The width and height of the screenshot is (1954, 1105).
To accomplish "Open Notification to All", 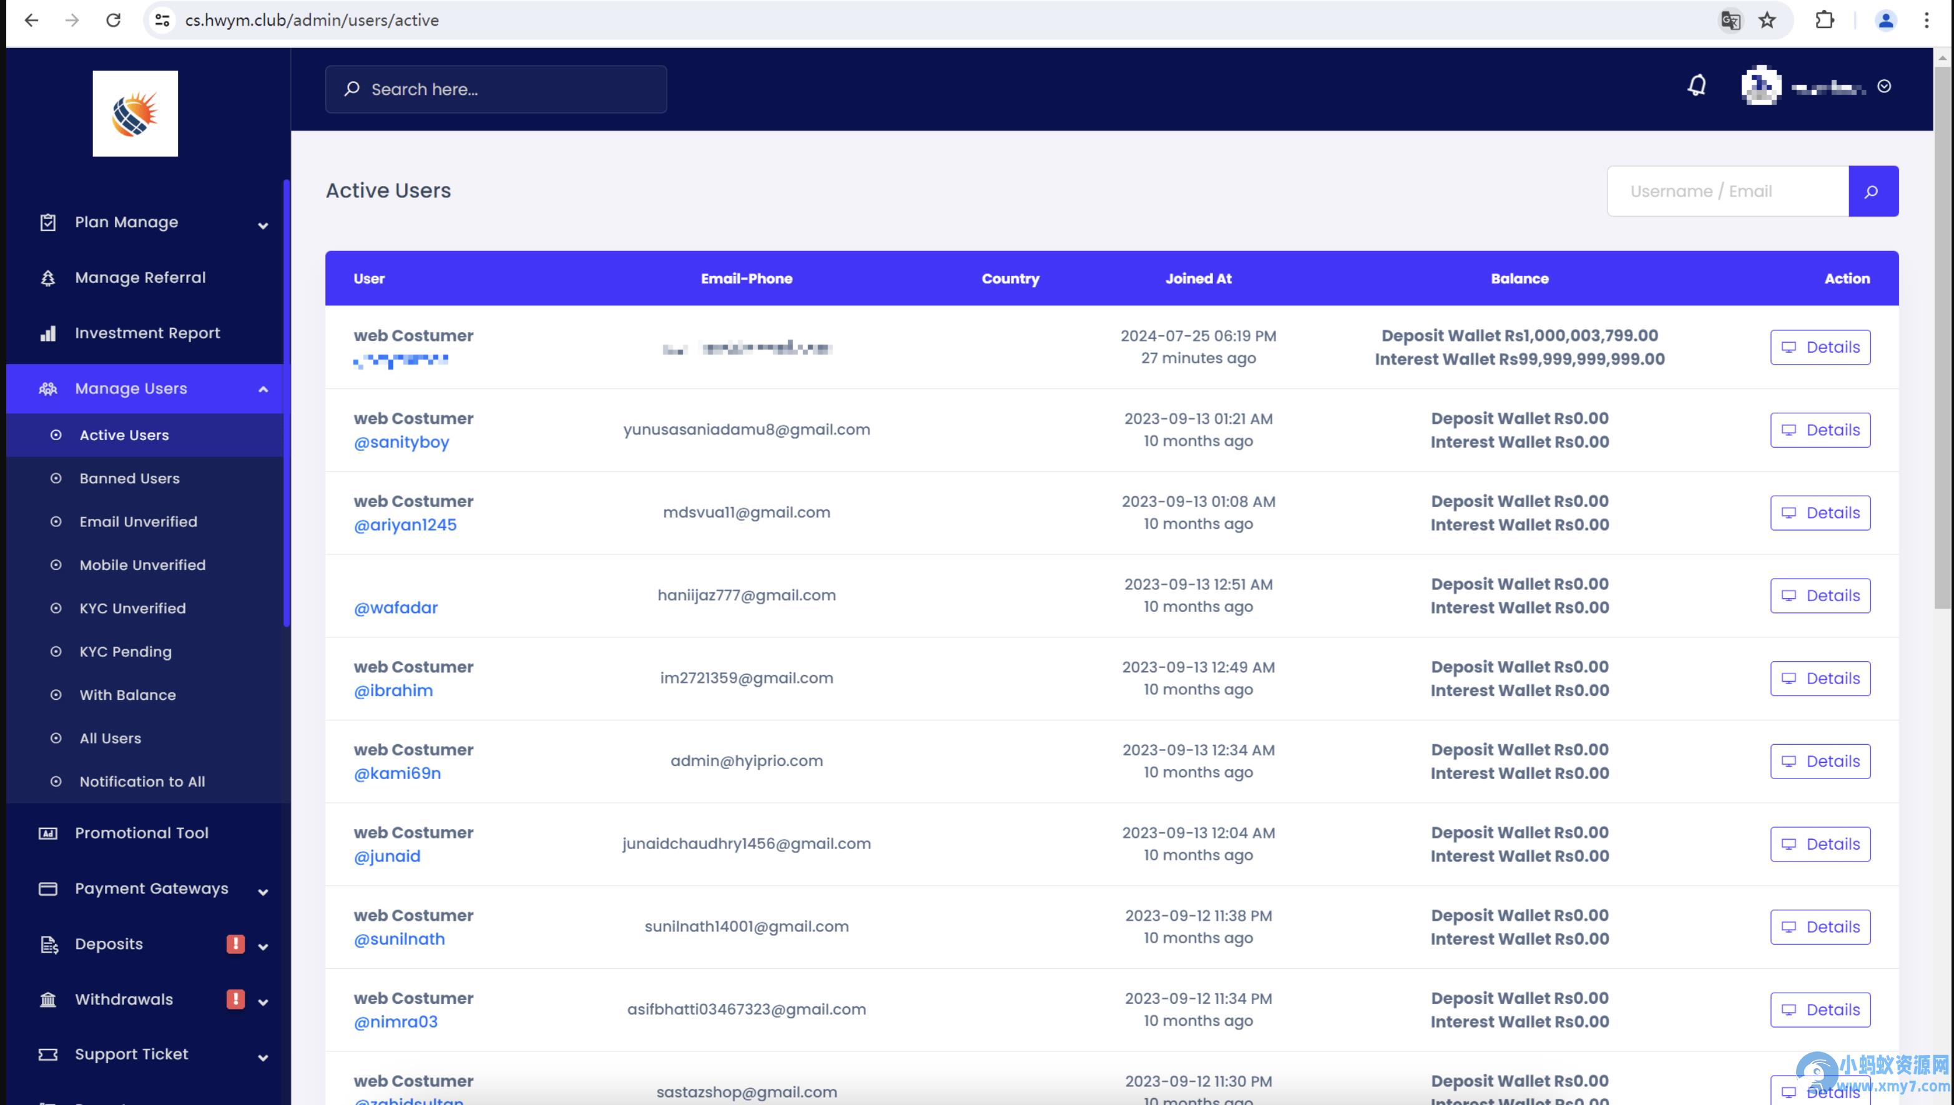I will point(144,781).
